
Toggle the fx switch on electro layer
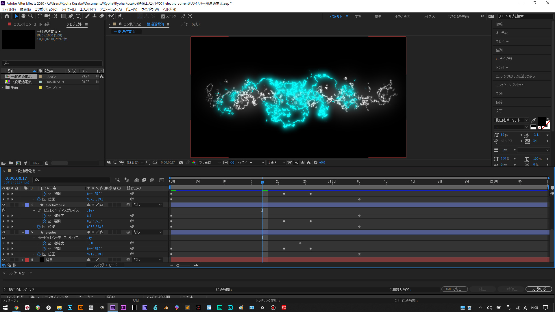point(101,232)
